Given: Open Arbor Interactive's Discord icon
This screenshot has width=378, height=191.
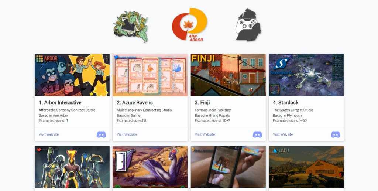Looking at the screenshot, I should tap(101, 134).
